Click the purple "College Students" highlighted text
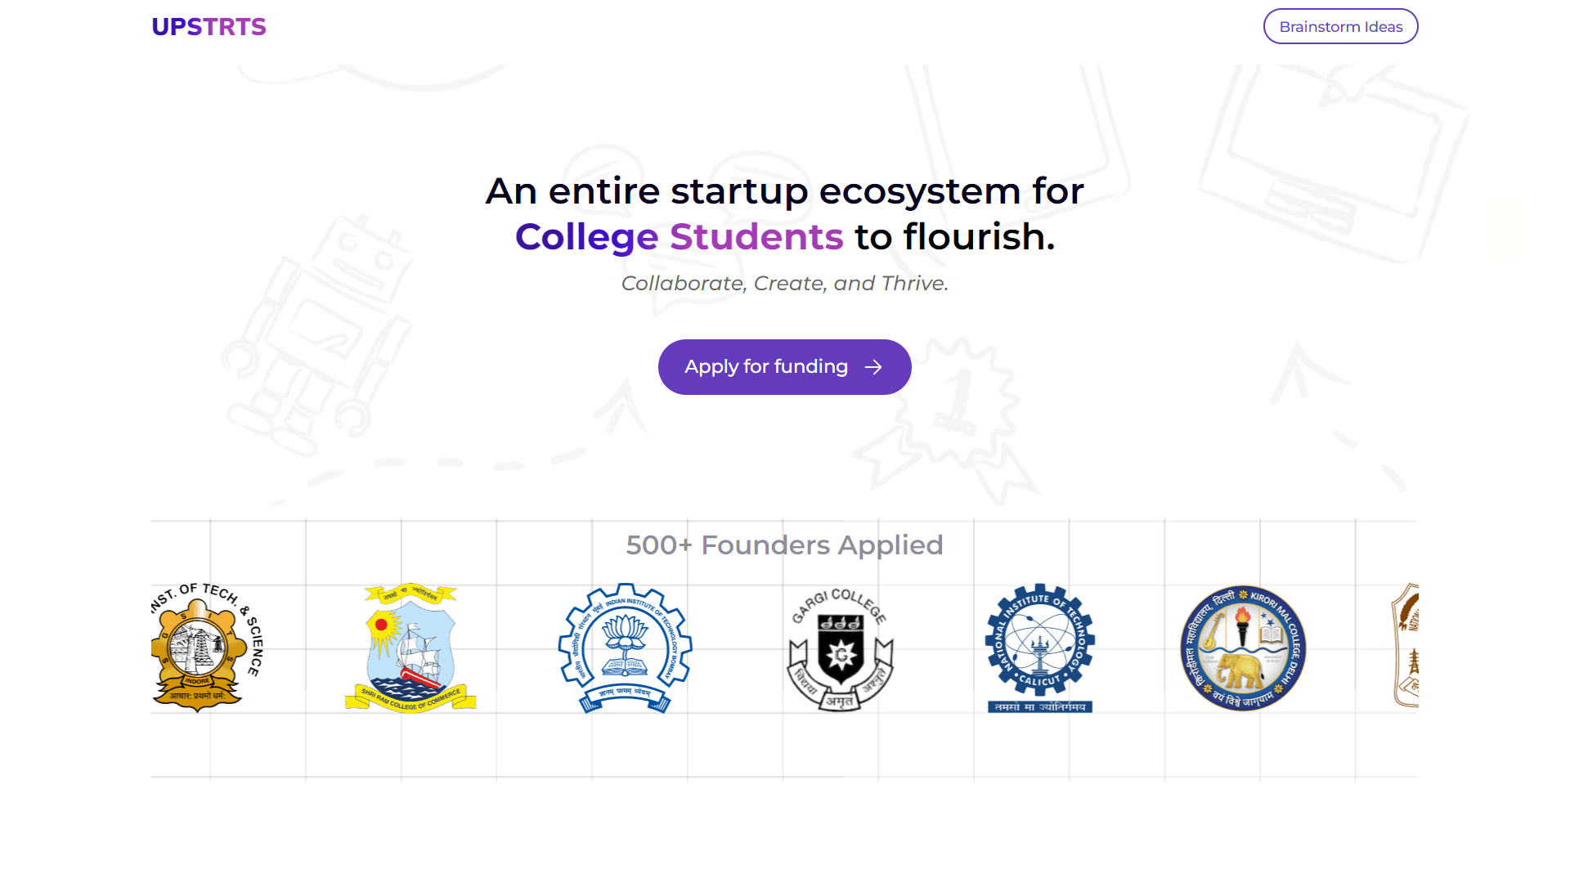 coord(679,237)
